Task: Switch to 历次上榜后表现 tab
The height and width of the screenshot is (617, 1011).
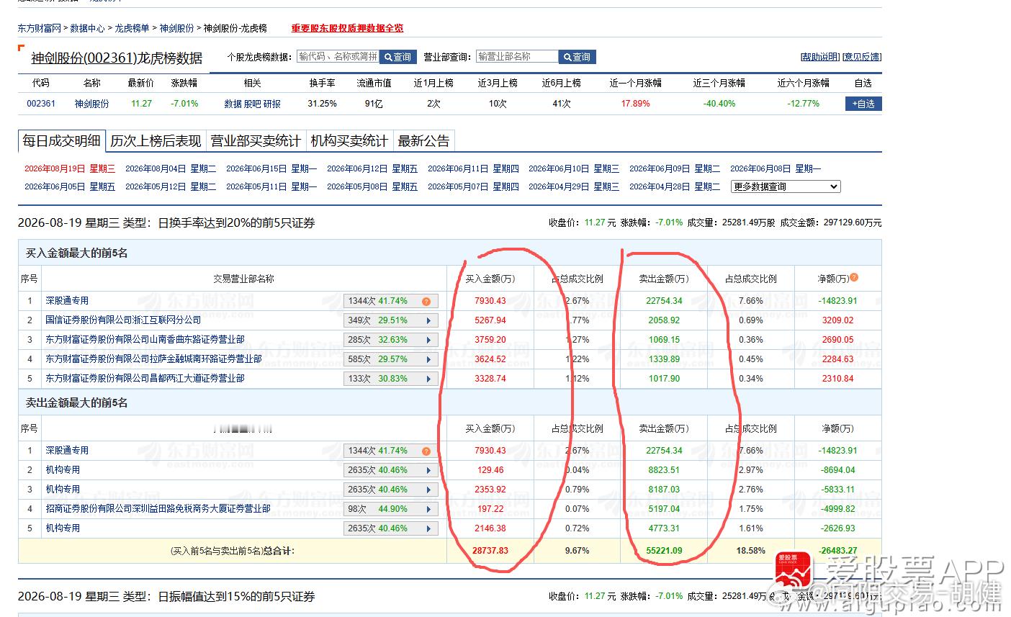Action: (x=156, y=141)
